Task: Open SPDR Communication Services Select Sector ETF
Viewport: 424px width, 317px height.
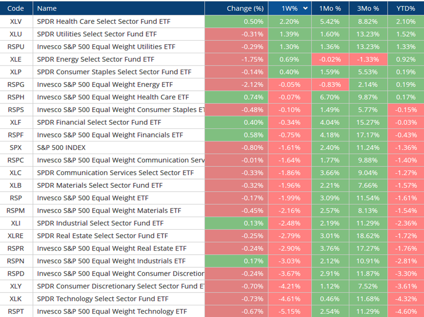Action: 116,173
